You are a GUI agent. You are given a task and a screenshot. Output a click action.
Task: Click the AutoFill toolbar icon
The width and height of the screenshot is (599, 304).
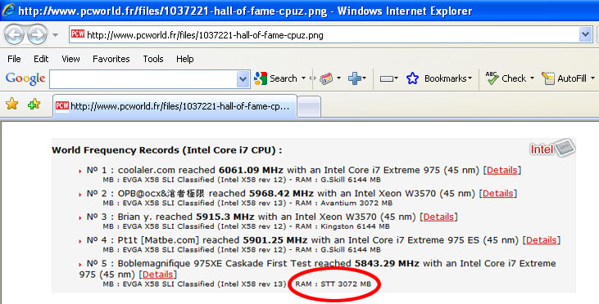[548, 78]
